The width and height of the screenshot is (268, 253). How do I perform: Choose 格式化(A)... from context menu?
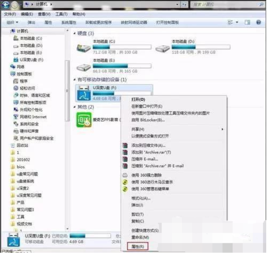point(141,198)
